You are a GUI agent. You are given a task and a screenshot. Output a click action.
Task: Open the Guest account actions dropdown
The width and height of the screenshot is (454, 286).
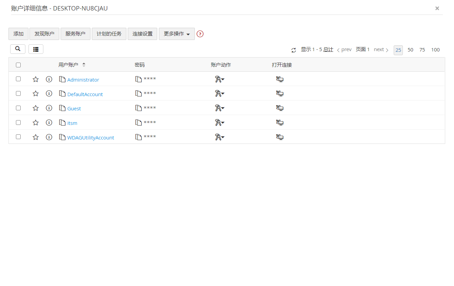(x=220, y=108)
